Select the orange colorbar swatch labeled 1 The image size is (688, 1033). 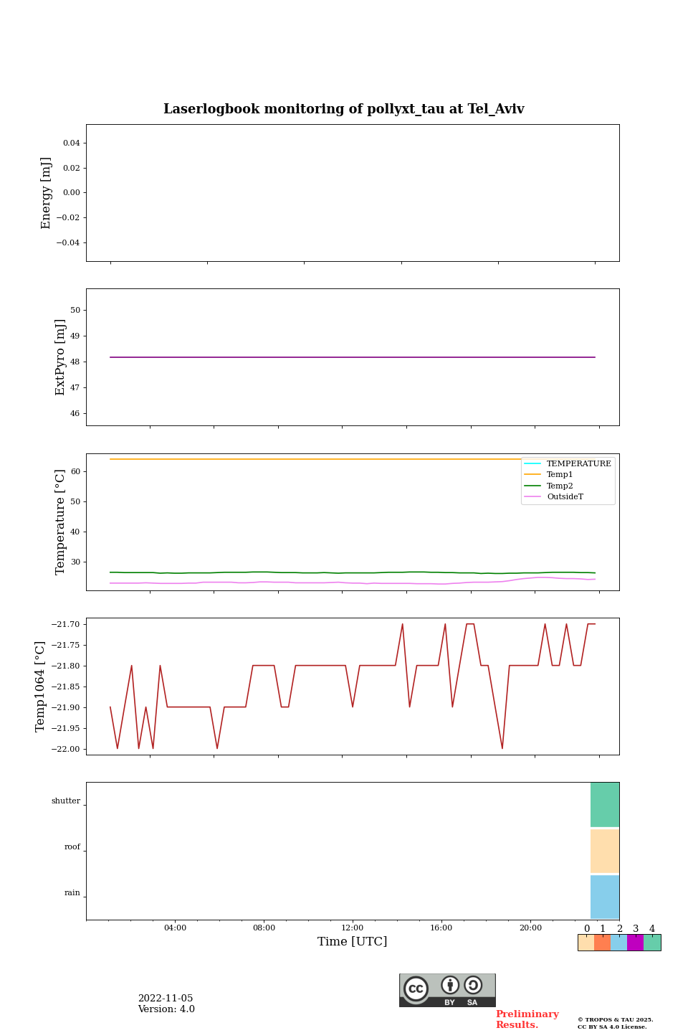coord(603,943)
